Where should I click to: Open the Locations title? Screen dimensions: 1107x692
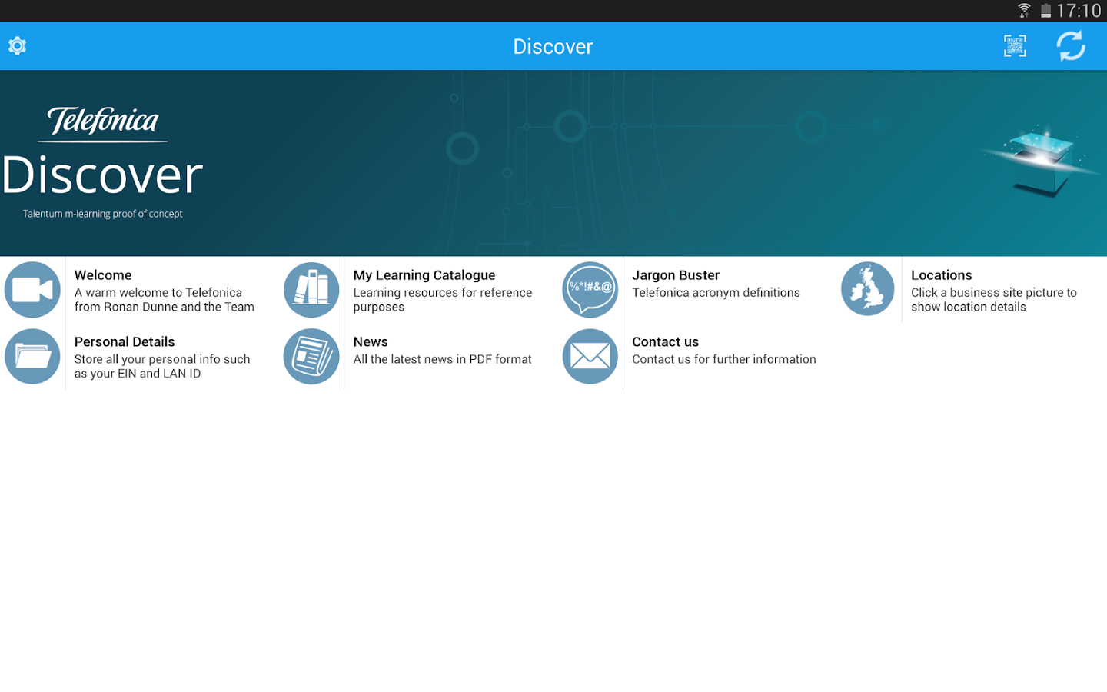click(x=942, y=275)
